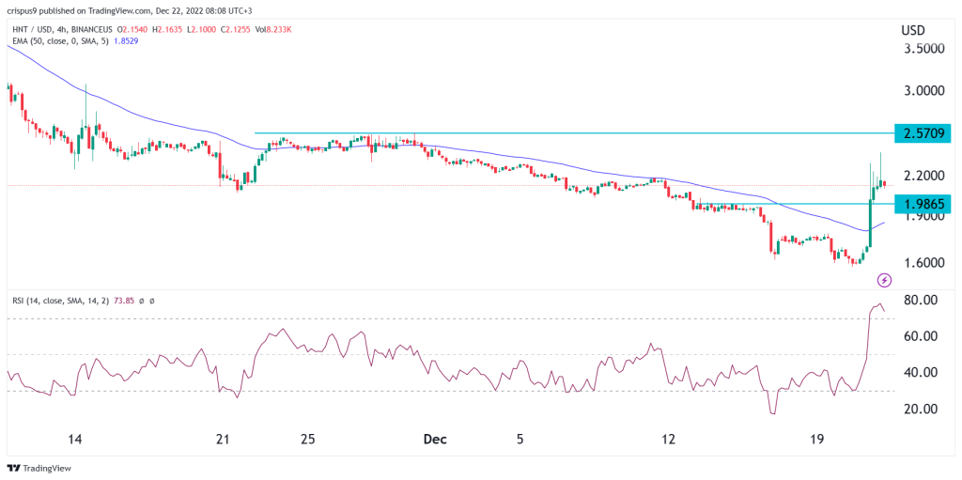Click the 1.6000 price axis label

click(923, 263)
